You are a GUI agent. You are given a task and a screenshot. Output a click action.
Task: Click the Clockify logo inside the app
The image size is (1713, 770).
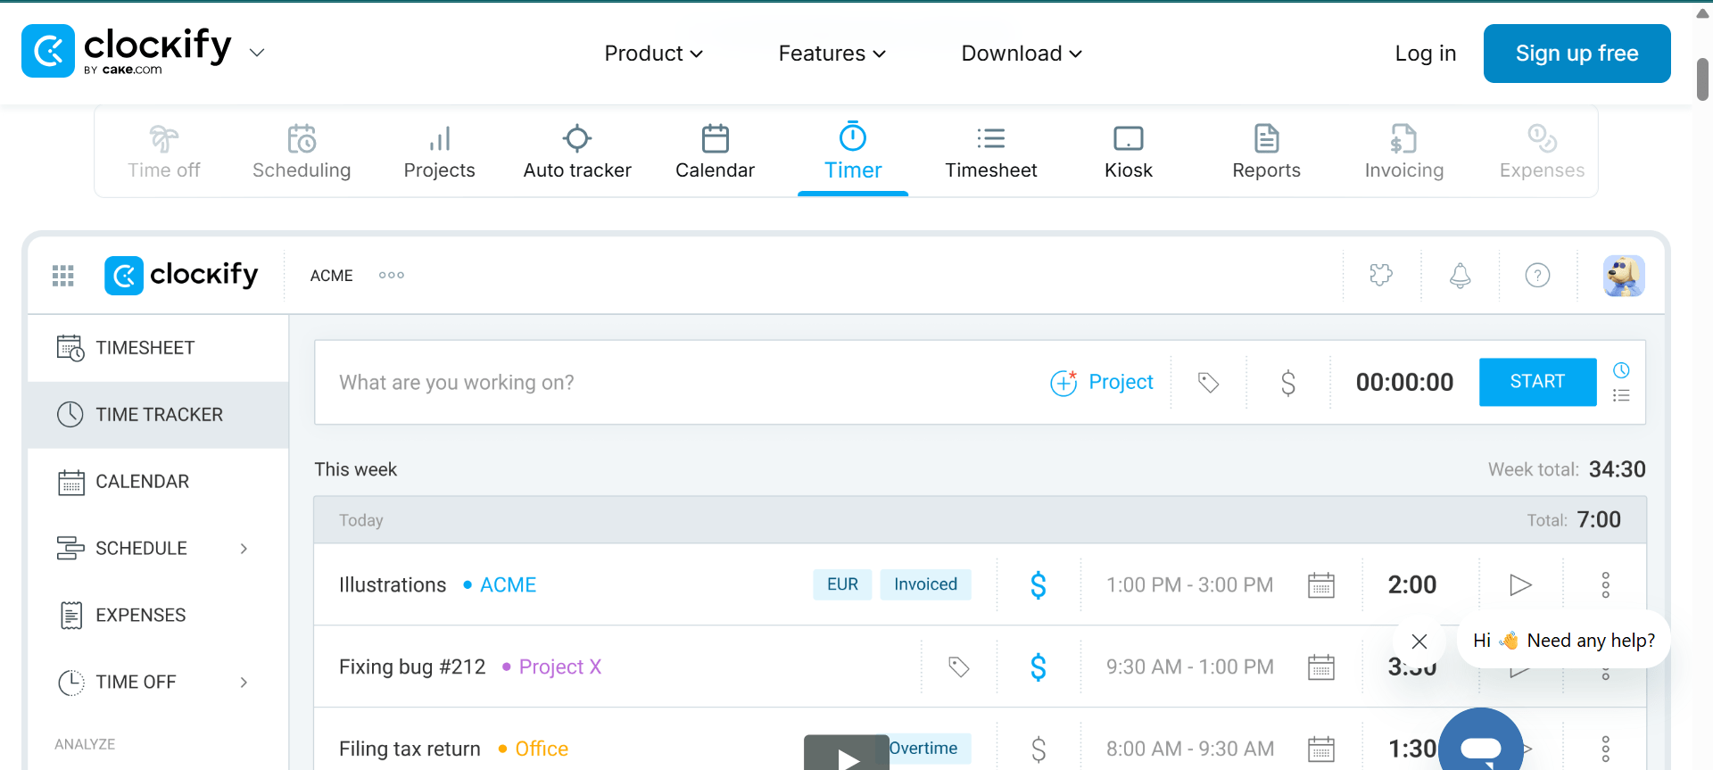coord(181,275)
